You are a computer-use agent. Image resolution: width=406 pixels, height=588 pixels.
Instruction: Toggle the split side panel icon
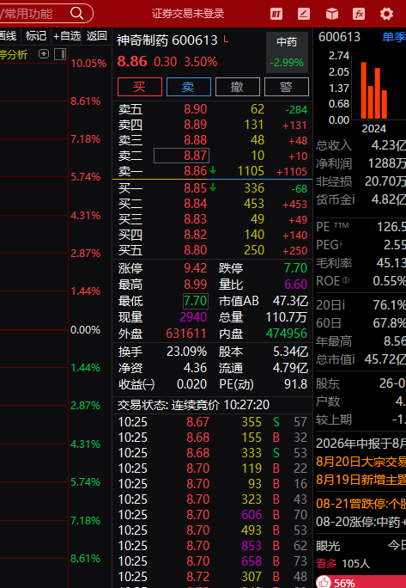[x=60, y=54]
